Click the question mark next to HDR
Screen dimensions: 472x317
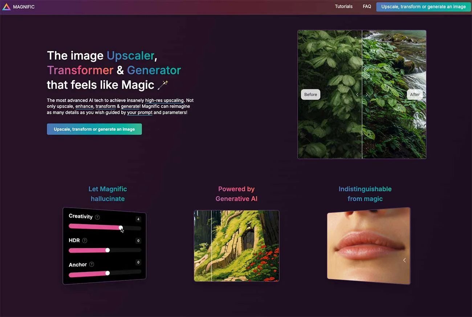coord(85,240)
